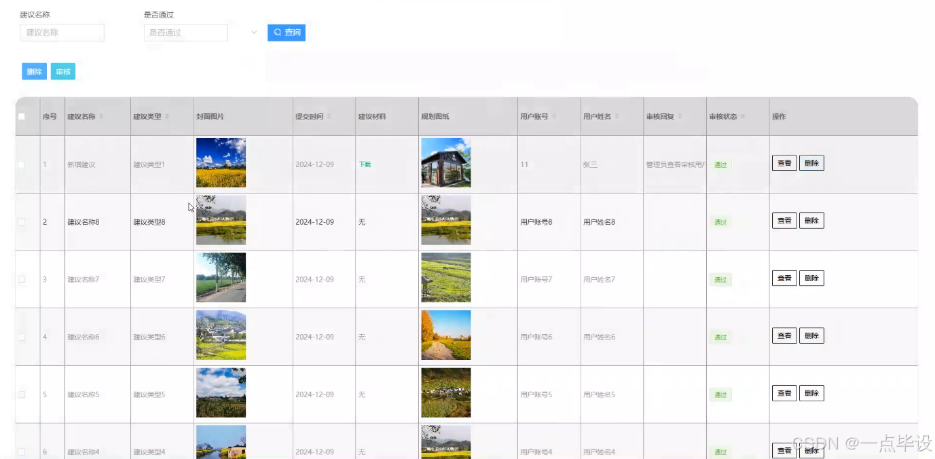935x459 pixels.
Task: Open plan drawing image of 建议名称7 row
Action: pos(445,278)
